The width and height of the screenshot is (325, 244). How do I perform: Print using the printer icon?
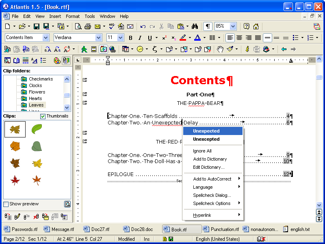(88, 26)
